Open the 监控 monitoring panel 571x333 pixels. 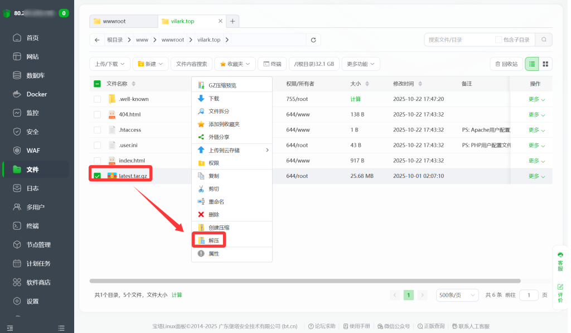click(x=33, y=113)
